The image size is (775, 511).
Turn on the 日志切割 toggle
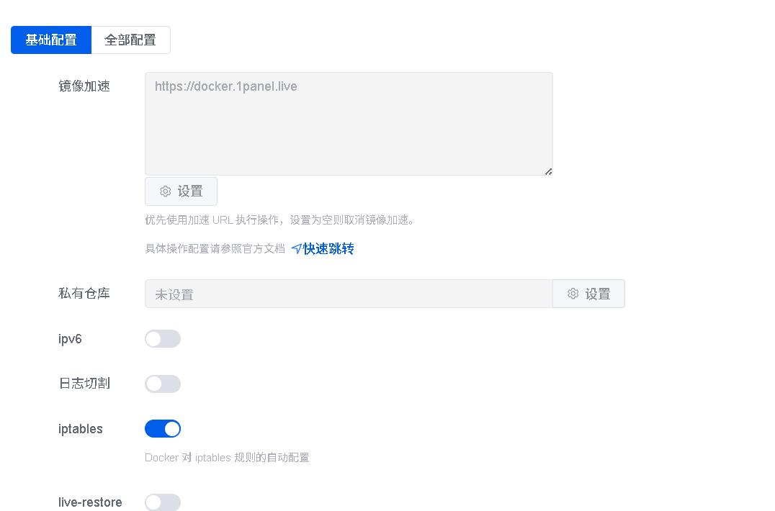click(163, 384)
